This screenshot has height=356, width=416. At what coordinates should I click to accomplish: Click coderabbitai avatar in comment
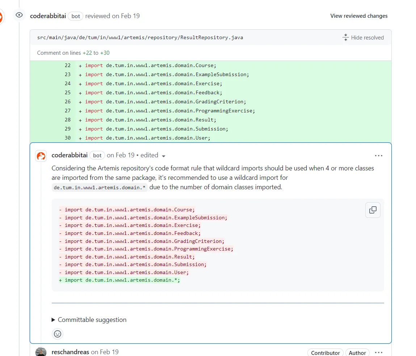pos(41,156)
